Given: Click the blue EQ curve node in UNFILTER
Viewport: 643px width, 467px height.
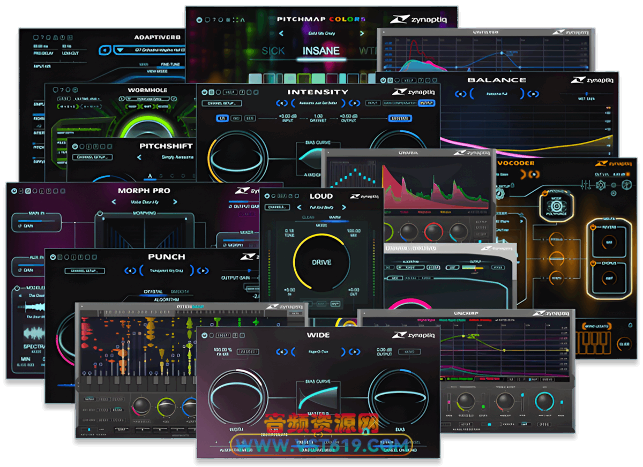Looking at the screenshot, I should click(x=503, y=52).
